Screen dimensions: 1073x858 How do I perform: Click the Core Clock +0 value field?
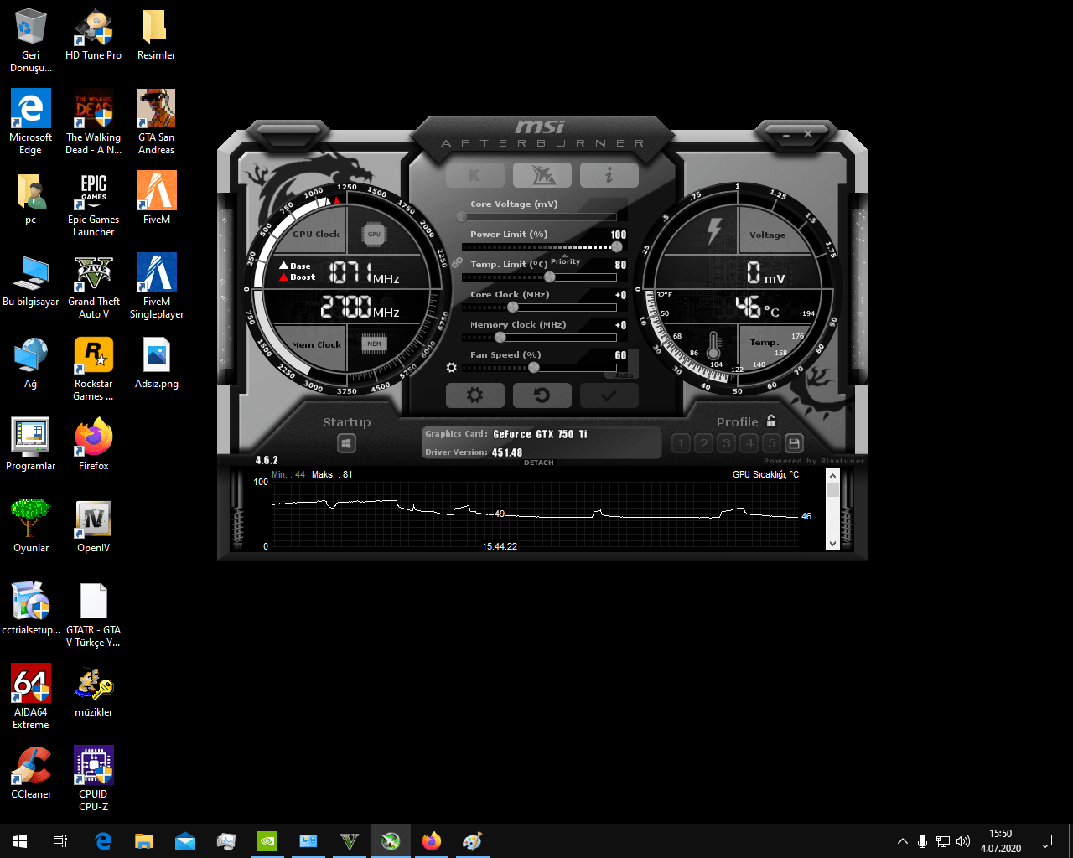tap(620, 295)
